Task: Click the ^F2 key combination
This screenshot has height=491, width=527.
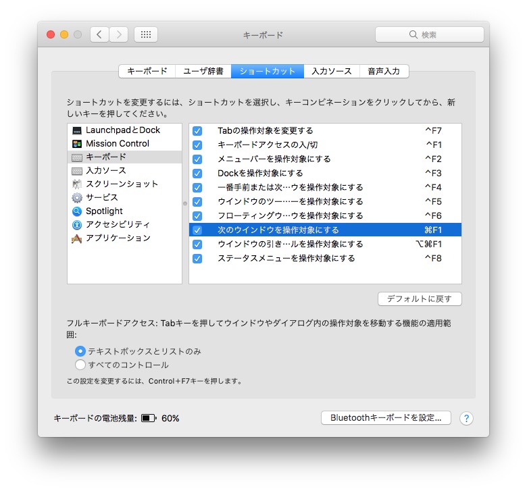Action: pos(433,159)
